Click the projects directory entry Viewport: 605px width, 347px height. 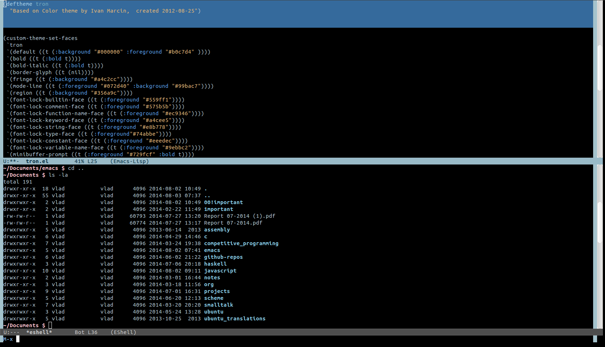217,291
